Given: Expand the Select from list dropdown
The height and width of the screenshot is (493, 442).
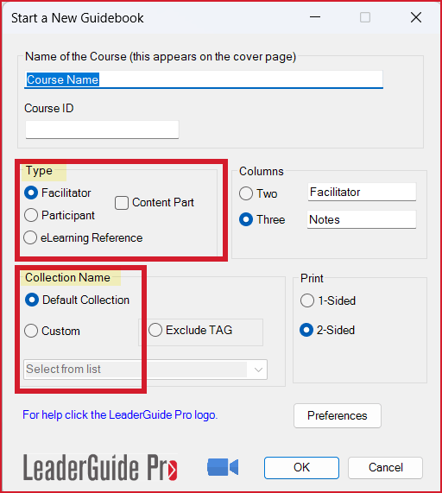Looking at the screenshot, I should 145,370.
